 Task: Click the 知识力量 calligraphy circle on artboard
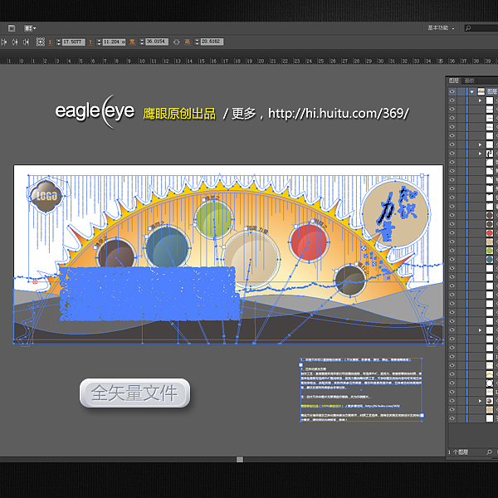[396, 213]
